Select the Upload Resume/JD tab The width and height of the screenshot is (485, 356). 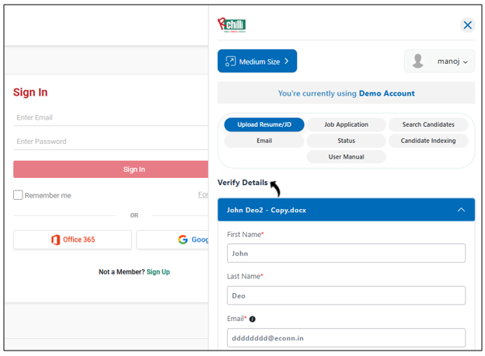[264, 124]
